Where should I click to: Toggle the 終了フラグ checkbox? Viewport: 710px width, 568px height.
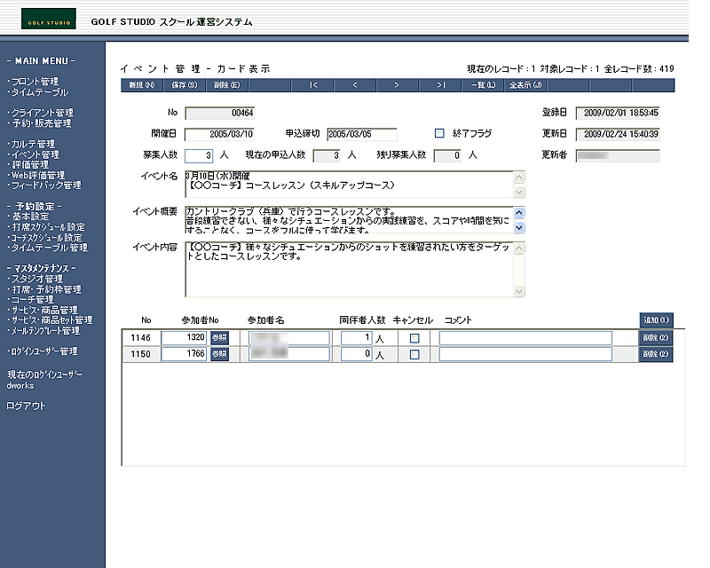439,133
